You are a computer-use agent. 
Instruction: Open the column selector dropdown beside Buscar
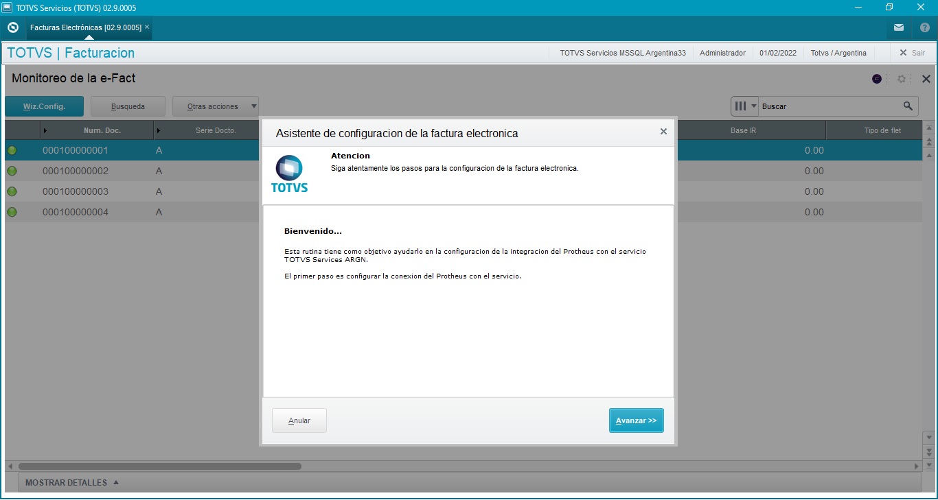745,106
